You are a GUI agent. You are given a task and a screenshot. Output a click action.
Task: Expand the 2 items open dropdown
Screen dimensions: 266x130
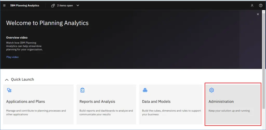click(78, 5)
